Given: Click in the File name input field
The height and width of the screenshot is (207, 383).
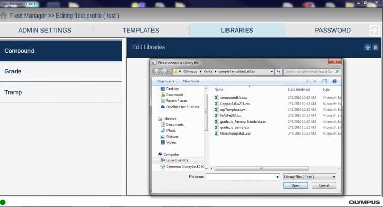Looking at the screenshot, I should (241, 177).
